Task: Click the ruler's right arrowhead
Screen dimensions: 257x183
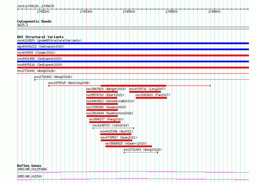Action: (248, 9)
